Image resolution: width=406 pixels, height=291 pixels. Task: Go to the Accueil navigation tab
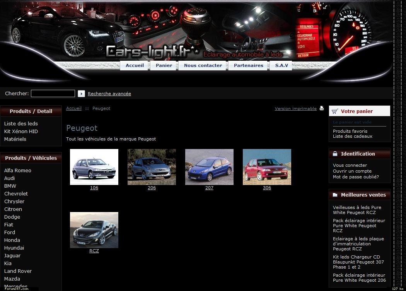point(135,65)
